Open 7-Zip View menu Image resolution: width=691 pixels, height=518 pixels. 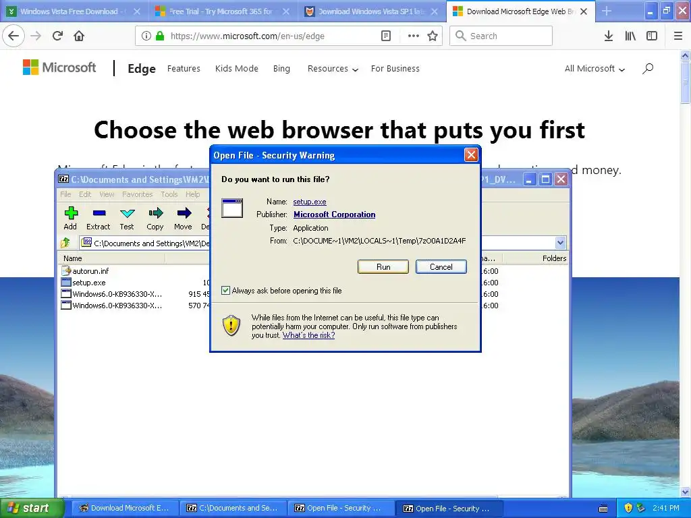(x=107, y=194)
